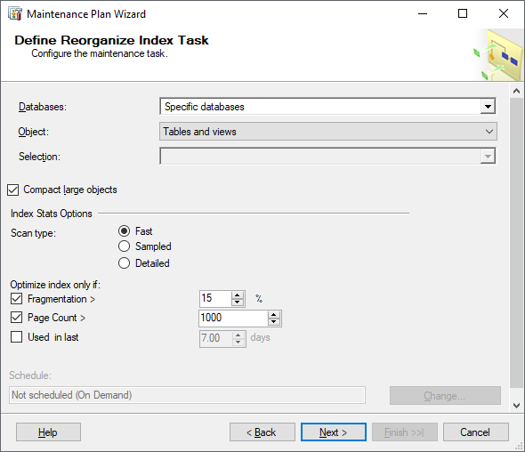Decrease the Fragmentation percent with down arrow

[238, 303]
